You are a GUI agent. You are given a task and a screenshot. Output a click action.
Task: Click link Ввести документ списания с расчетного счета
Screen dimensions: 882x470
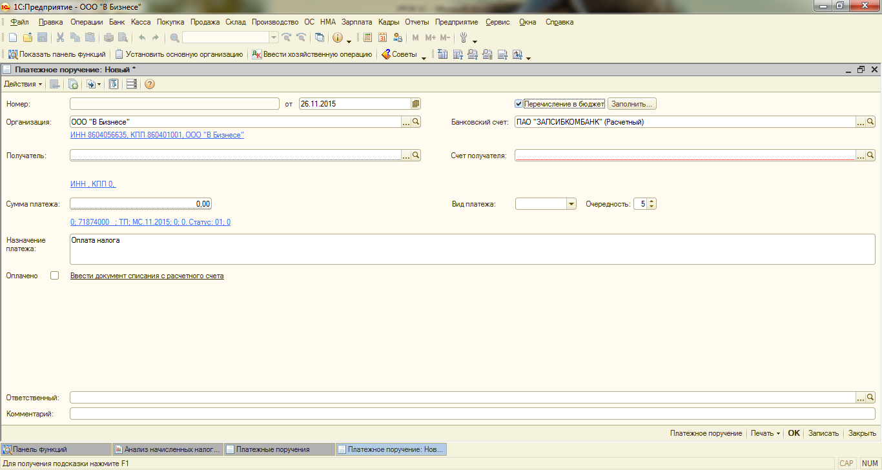[147, 276]
